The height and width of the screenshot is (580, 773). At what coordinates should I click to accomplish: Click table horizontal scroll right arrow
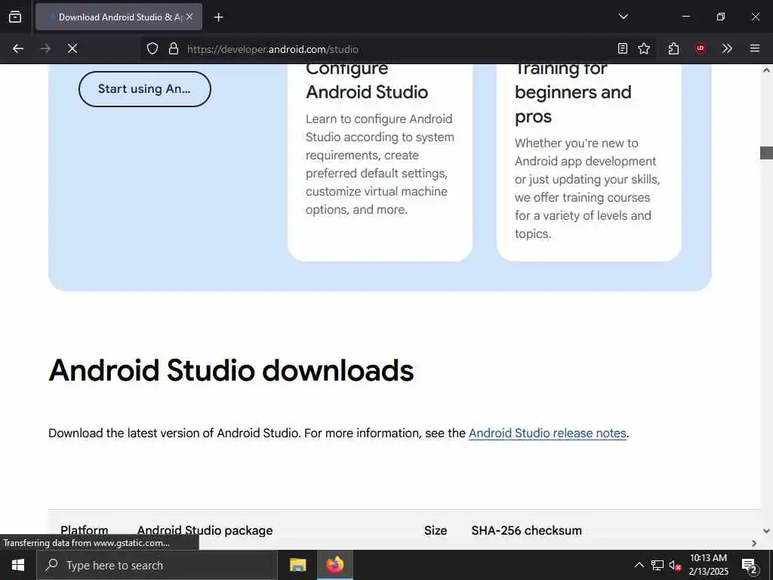point(754,543)
